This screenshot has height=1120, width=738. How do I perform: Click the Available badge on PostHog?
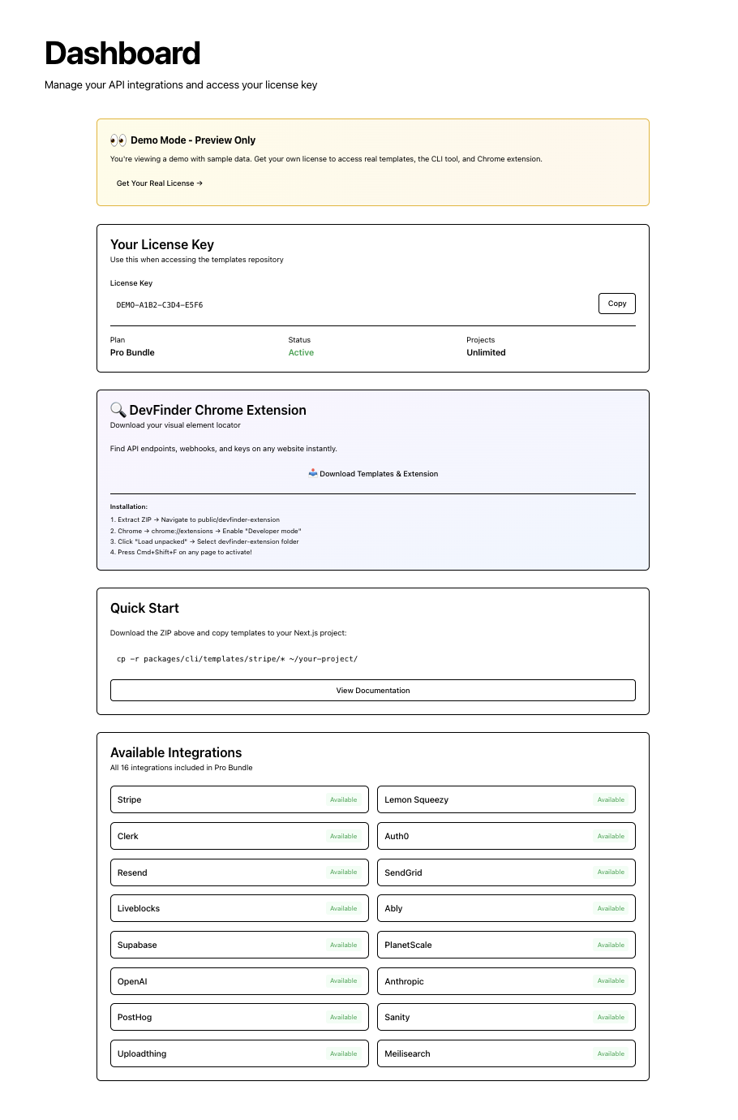pyautogui.click(x=343, y=1017)
